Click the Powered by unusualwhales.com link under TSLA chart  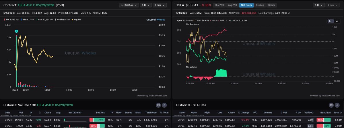pyautogui.click(x=325, y=95)
